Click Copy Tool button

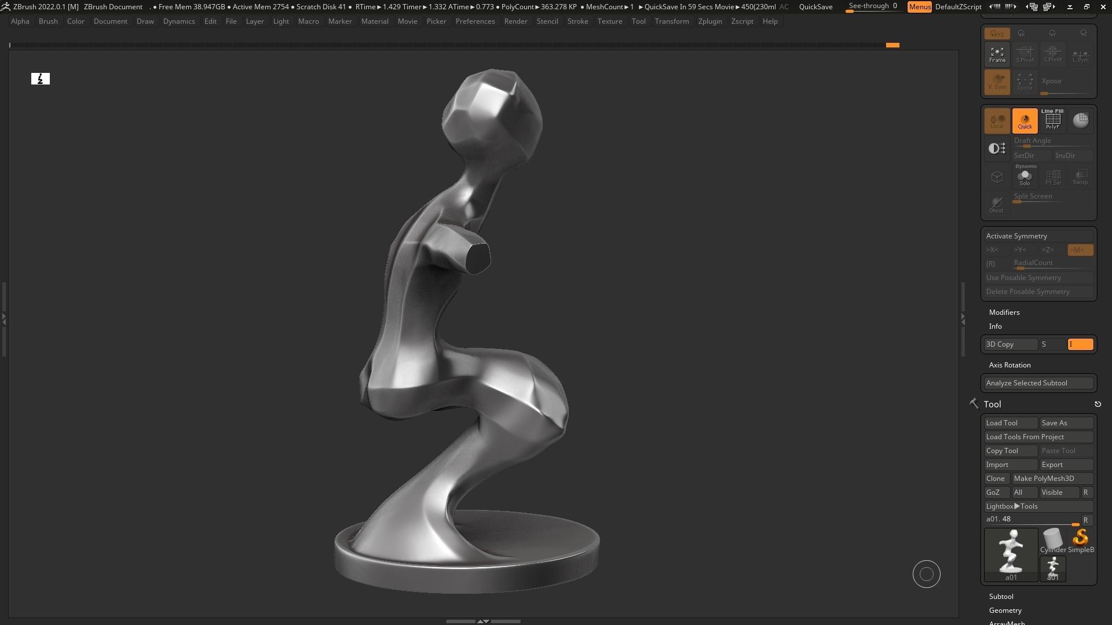tap(1011, 451)
